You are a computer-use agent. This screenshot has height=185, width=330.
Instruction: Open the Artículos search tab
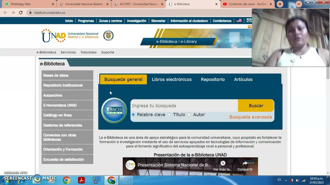[x=243, y=79]
